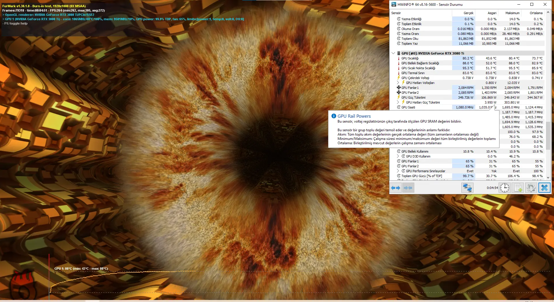
Task: Click thermometer icon of GPU Bellek Bağlantı Sıcaklığı
Action: 399,63
